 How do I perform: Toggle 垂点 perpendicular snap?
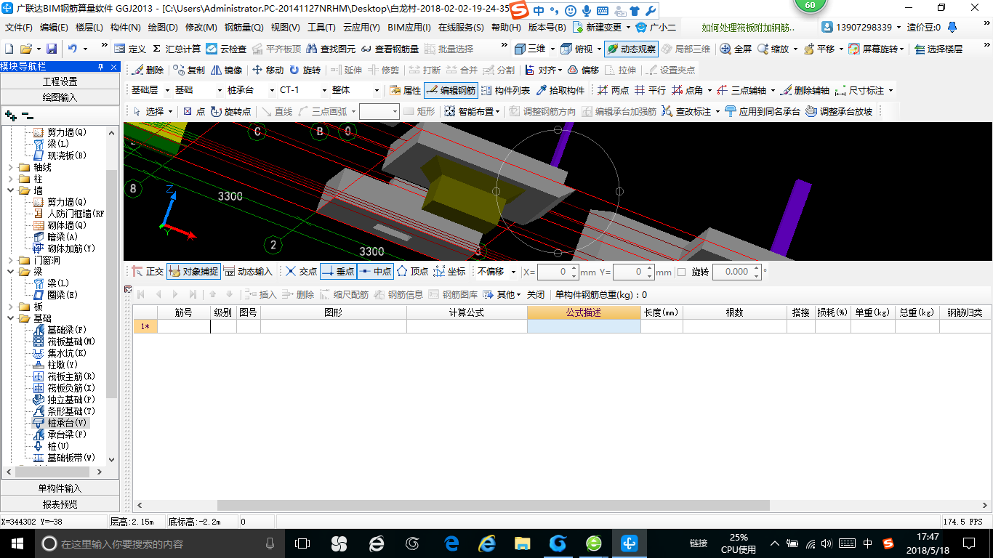338,271
